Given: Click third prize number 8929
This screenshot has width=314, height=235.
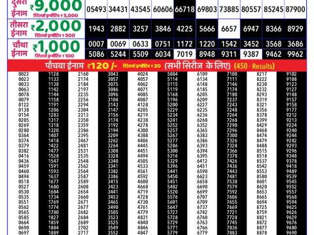Looking at the screenshot, I should coord(295,29).
